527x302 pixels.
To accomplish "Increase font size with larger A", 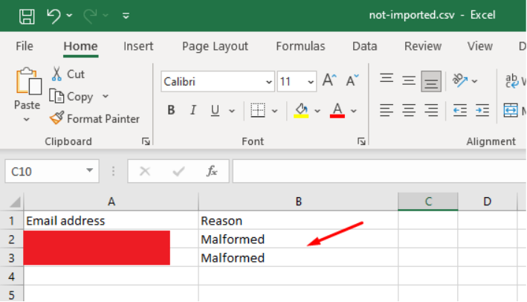I will coord(329,80).
